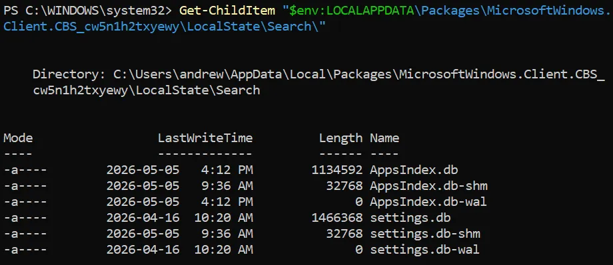Select the settings.db-shm file name
Image resolution: width=613 pixels, height=265 pixels.
(x=425, y=233)
